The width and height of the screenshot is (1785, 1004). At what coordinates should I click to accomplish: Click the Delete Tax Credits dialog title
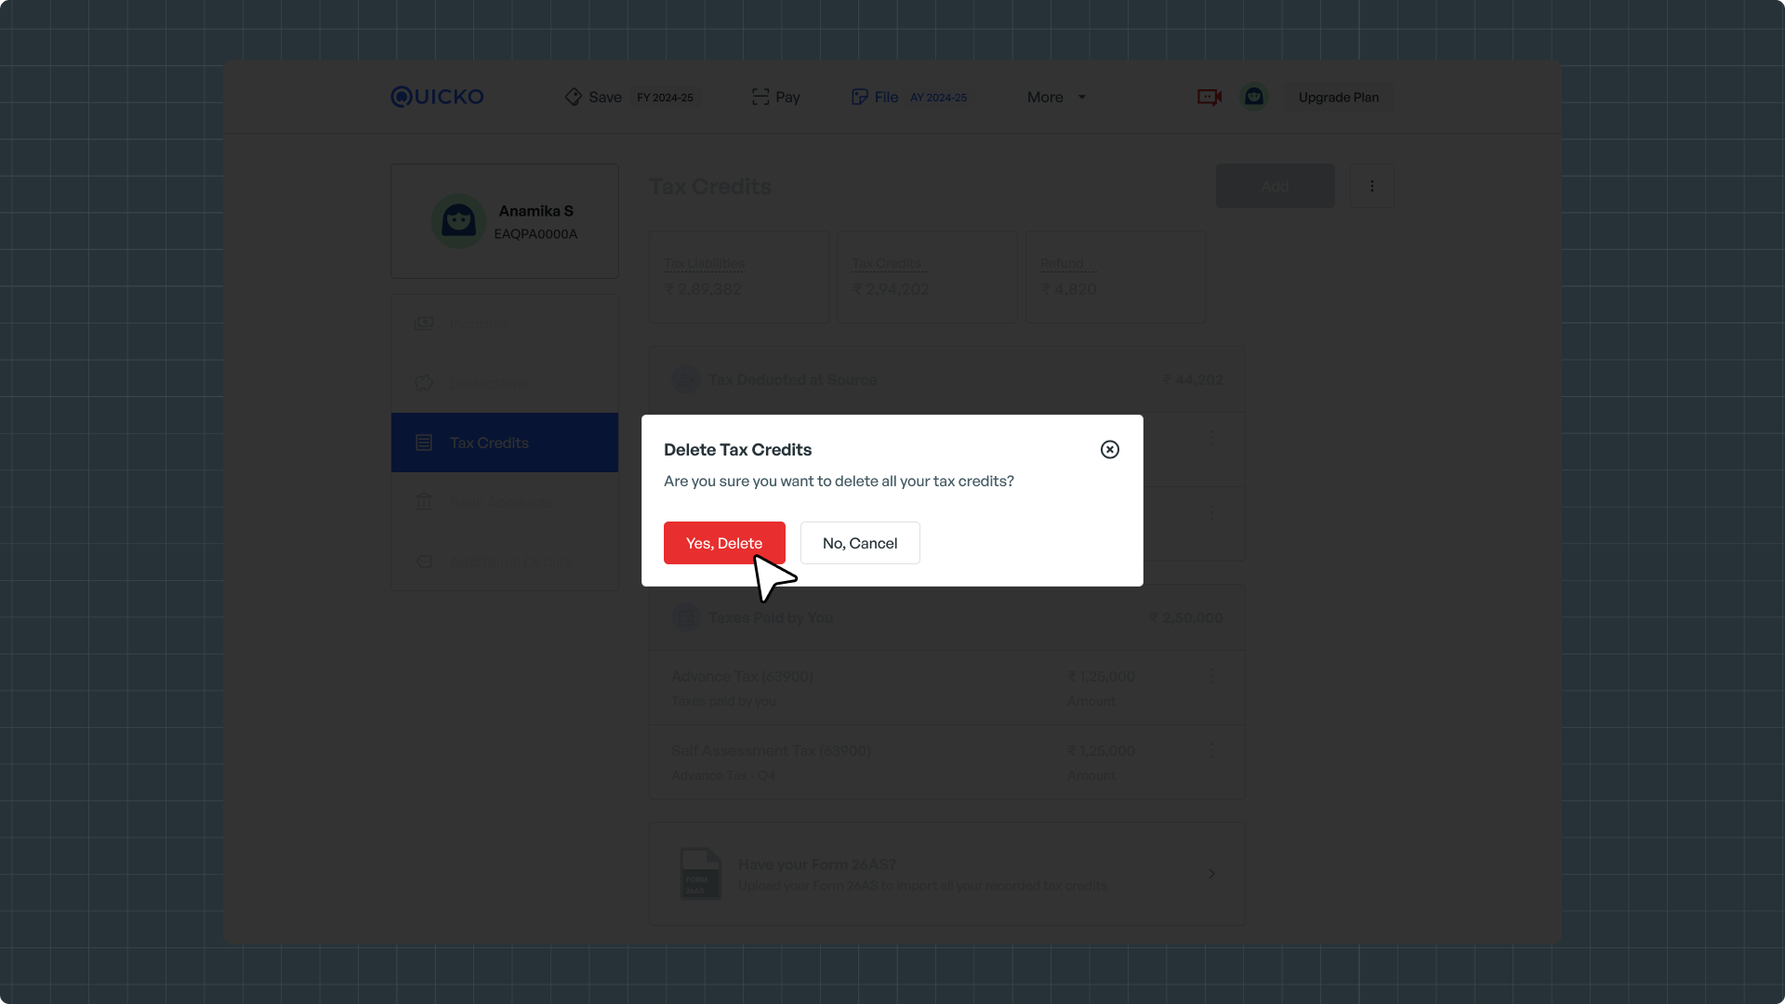coord(737,450)
